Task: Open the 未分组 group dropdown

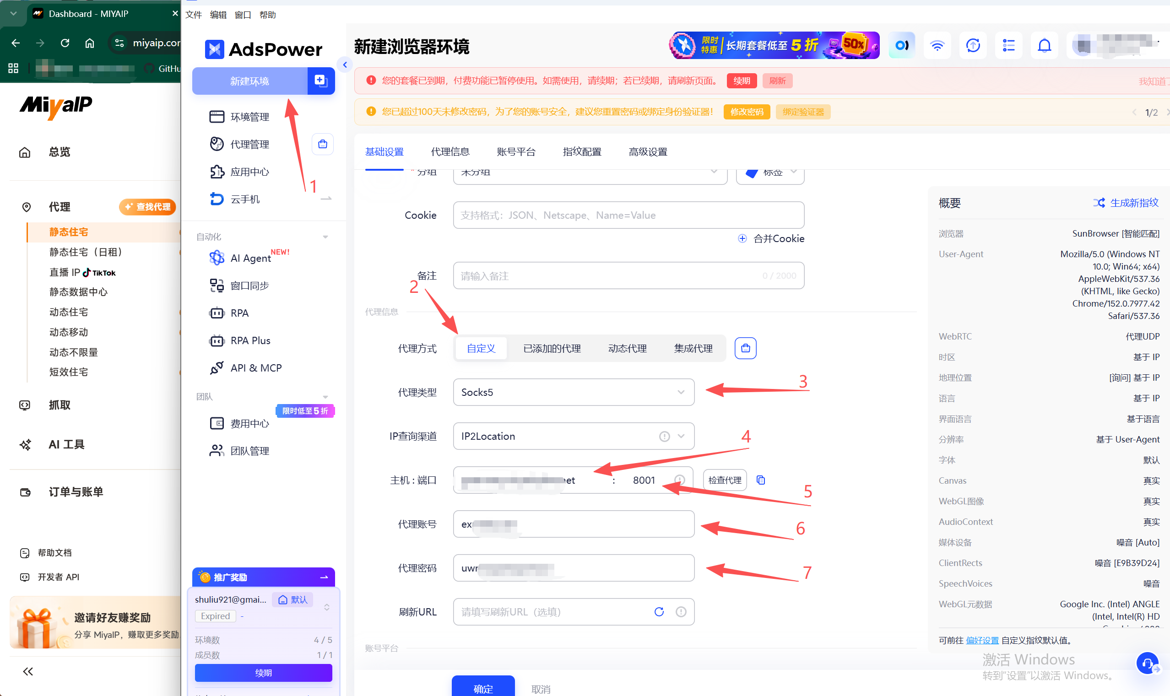Action: (x=590, y=173)
